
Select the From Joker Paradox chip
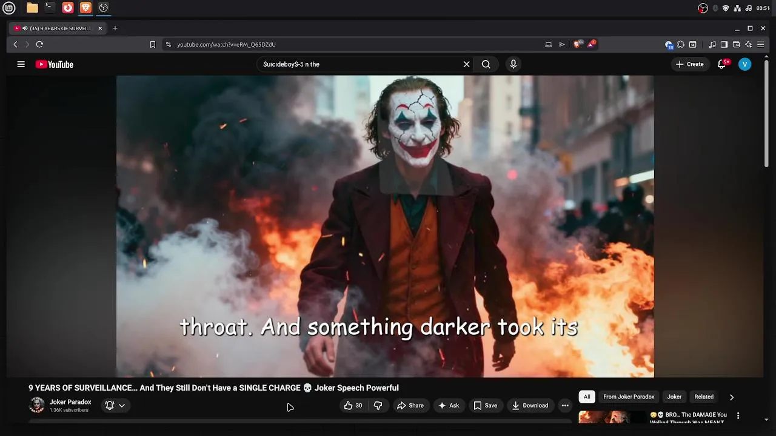coord(629,397)
